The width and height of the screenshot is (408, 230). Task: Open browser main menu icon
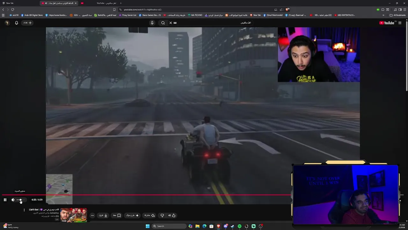coord(405,10)
